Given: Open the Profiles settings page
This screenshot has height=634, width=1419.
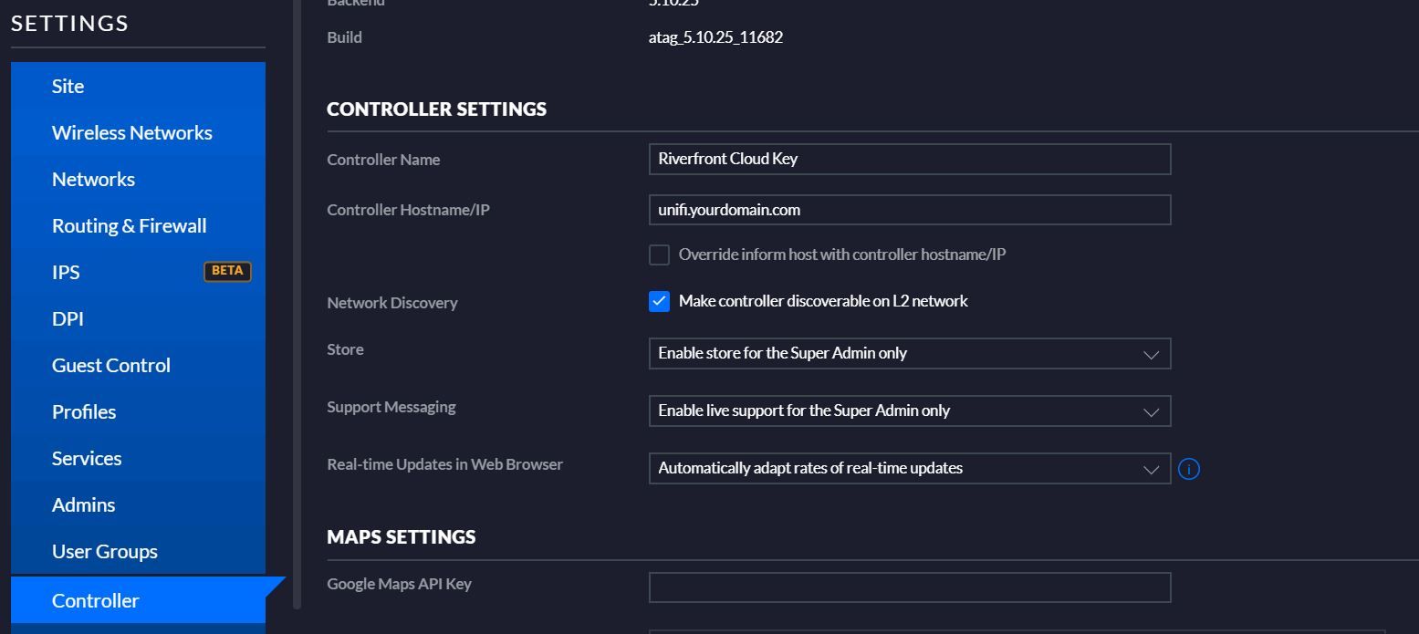Looking at the screenshot, I should [84, 411].
